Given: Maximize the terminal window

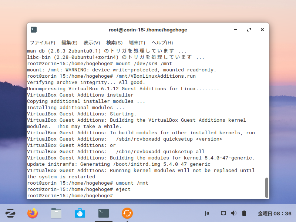Looking at the screenshot, I should [249, 30].
